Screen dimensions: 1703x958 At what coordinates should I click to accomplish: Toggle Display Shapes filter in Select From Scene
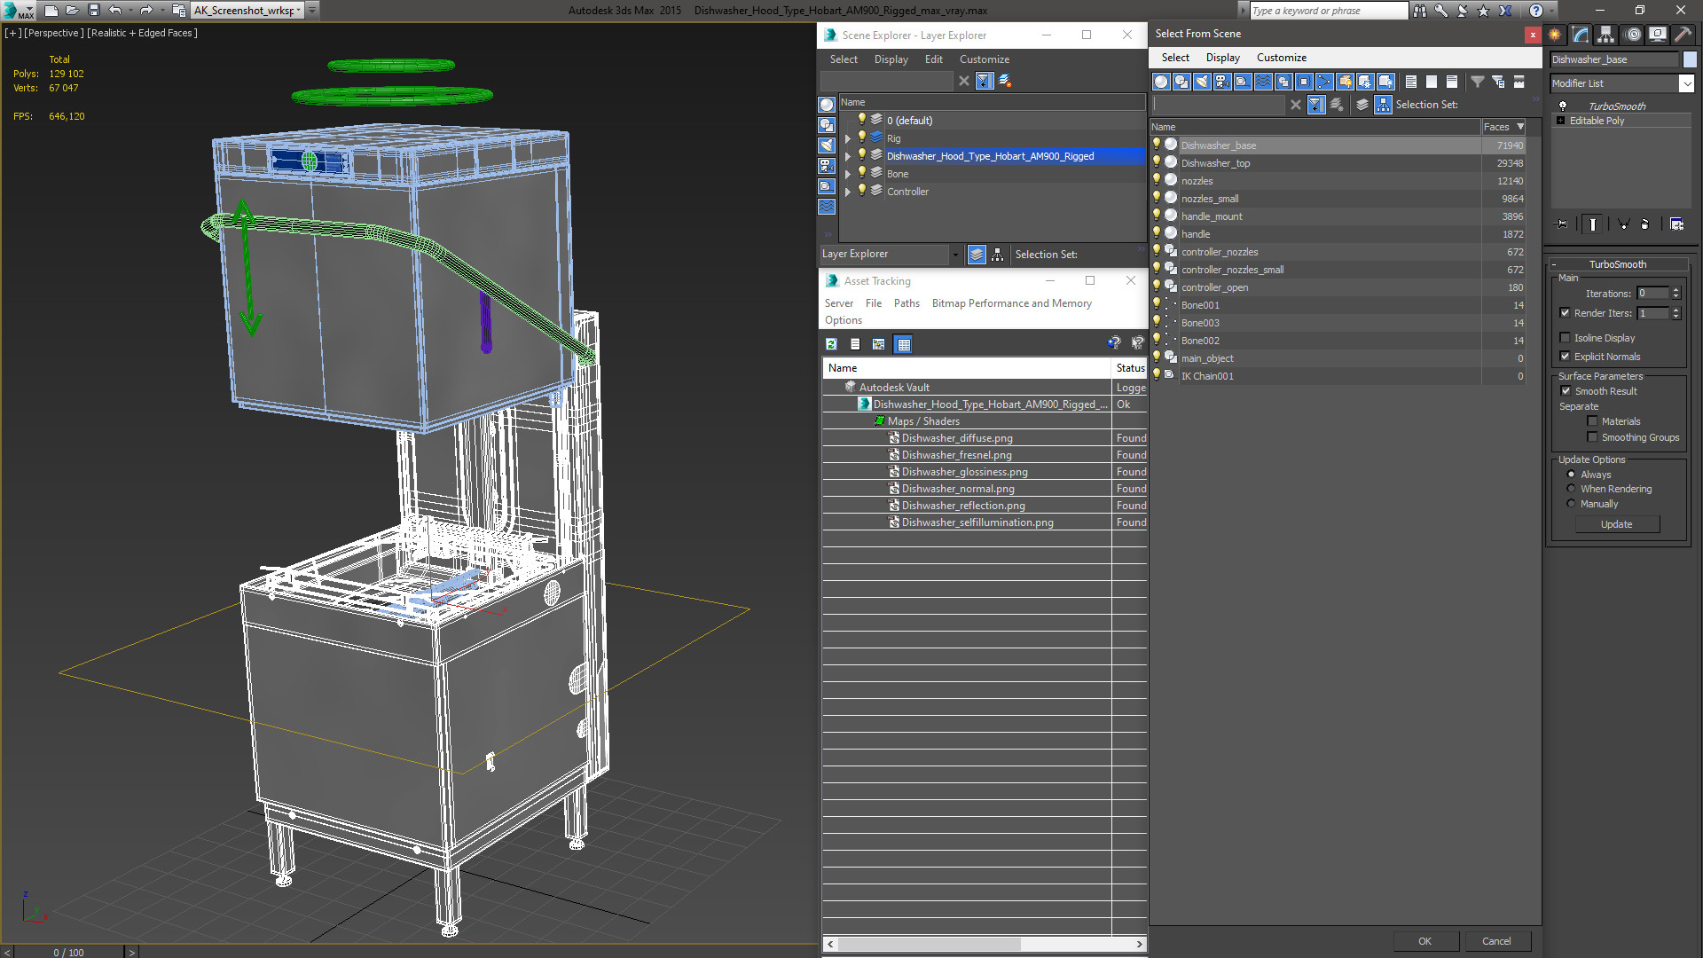click(1181, 82)
